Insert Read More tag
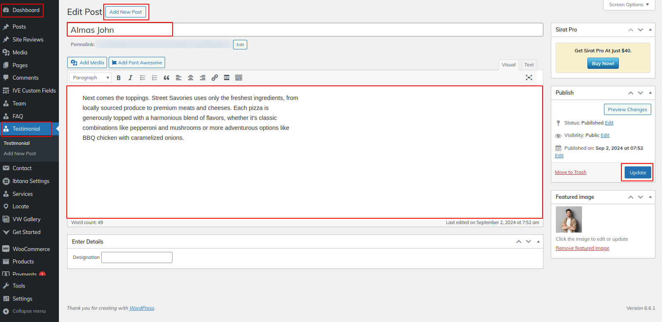Image resolution: width=662 pixels, height=322 pixels. click(x=226, y=78)
